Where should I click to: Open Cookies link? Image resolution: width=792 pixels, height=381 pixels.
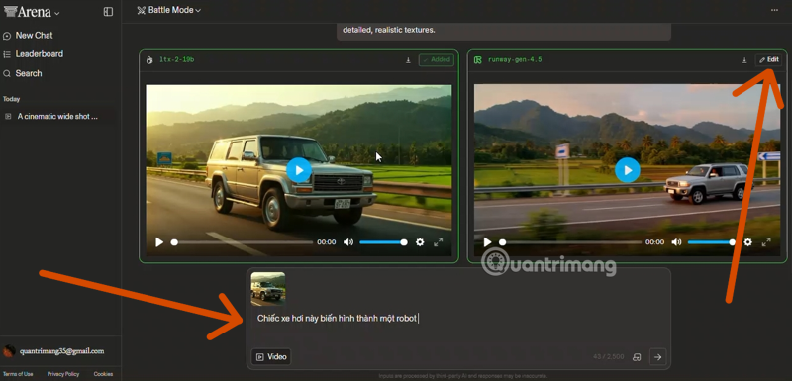[103, 374]
